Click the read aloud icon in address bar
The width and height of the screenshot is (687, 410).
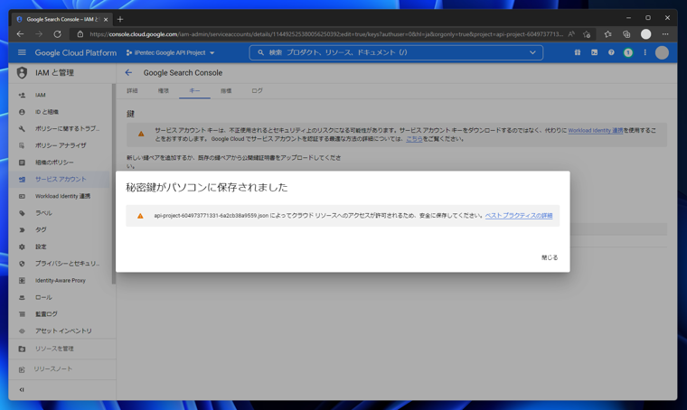tap(571, 34)
